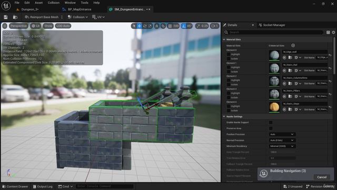Open the UV toolbar dropdown

(x=98, y=17)
